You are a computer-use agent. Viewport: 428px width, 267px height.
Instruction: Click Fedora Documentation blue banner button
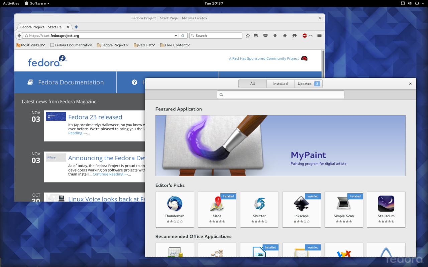66,82
